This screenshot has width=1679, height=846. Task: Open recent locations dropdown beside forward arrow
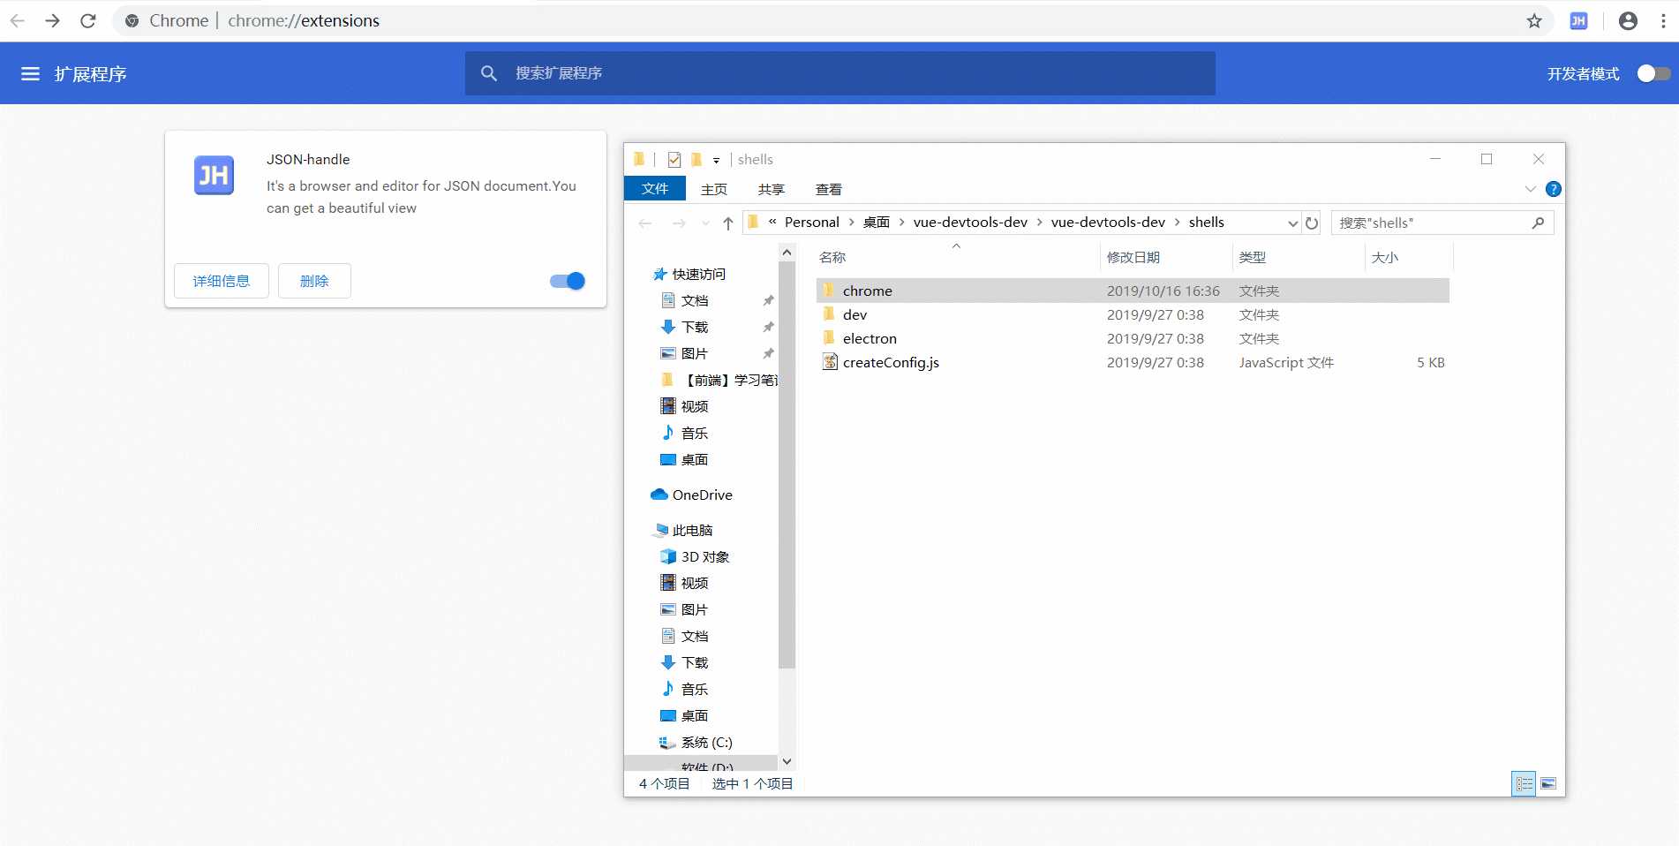(x=704, y=223)
